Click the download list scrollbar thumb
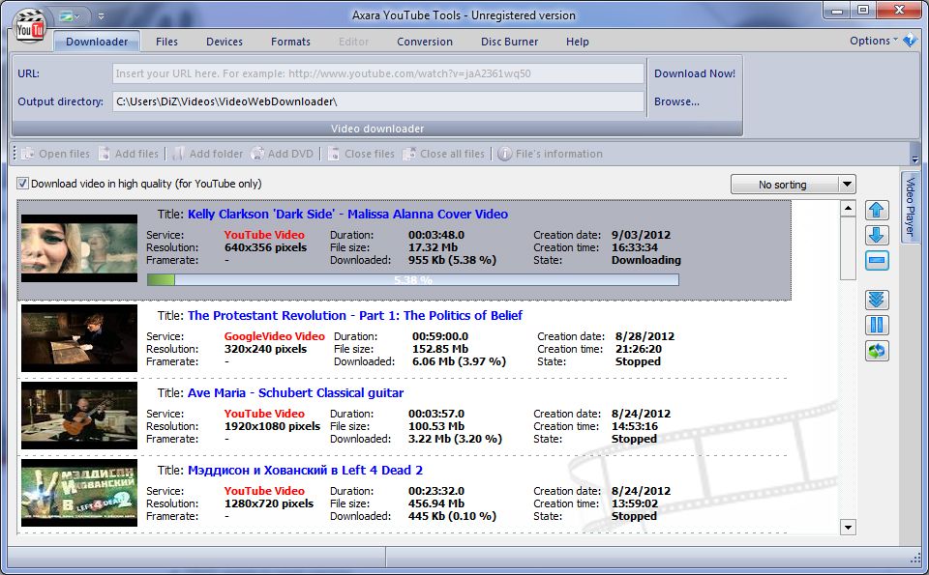929x575 pixels. pyautogui.click(x=849, y=248)
